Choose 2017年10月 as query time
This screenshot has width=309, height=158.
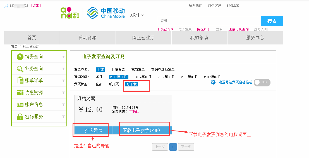[x=143, y=77]
